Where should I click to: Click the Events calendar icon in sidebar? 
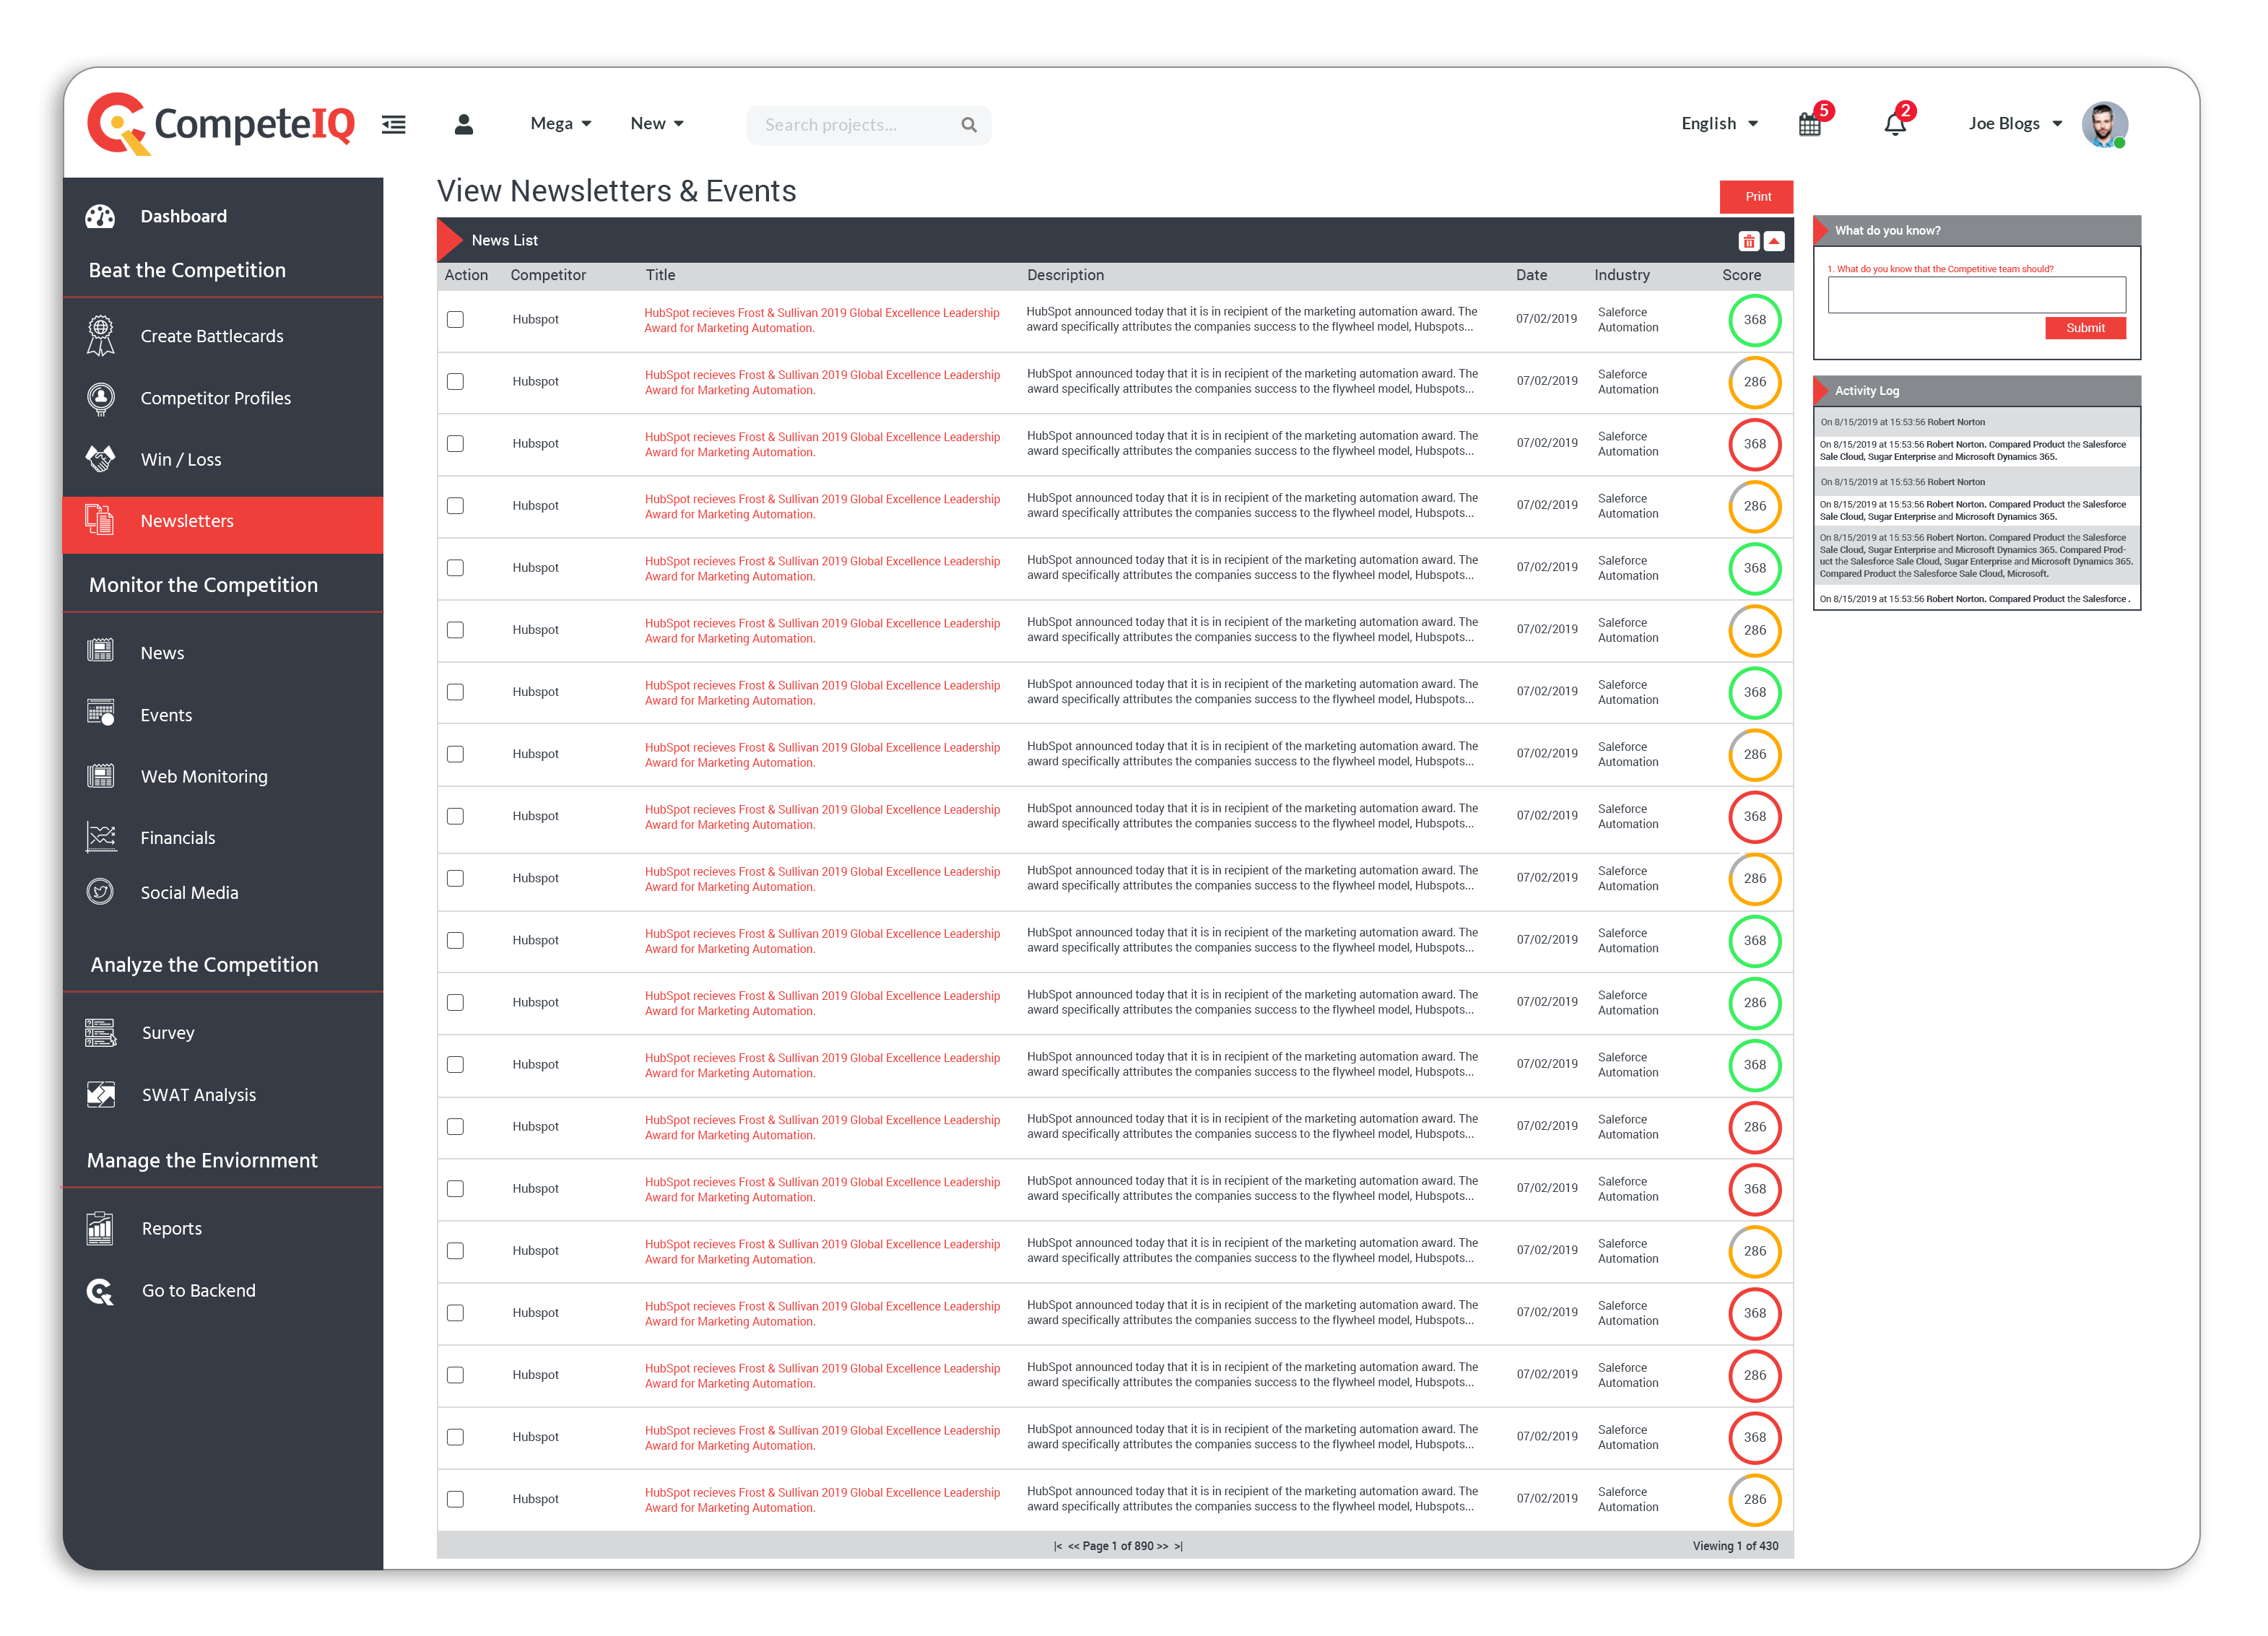tap(100, 713)
